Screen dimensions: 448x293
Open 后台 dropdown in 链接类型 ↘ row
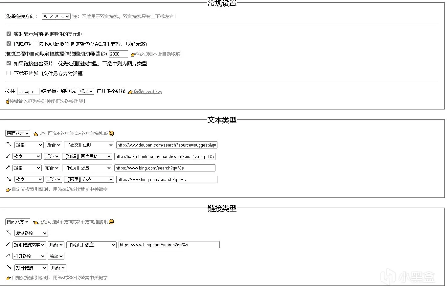tap(58, 268)
